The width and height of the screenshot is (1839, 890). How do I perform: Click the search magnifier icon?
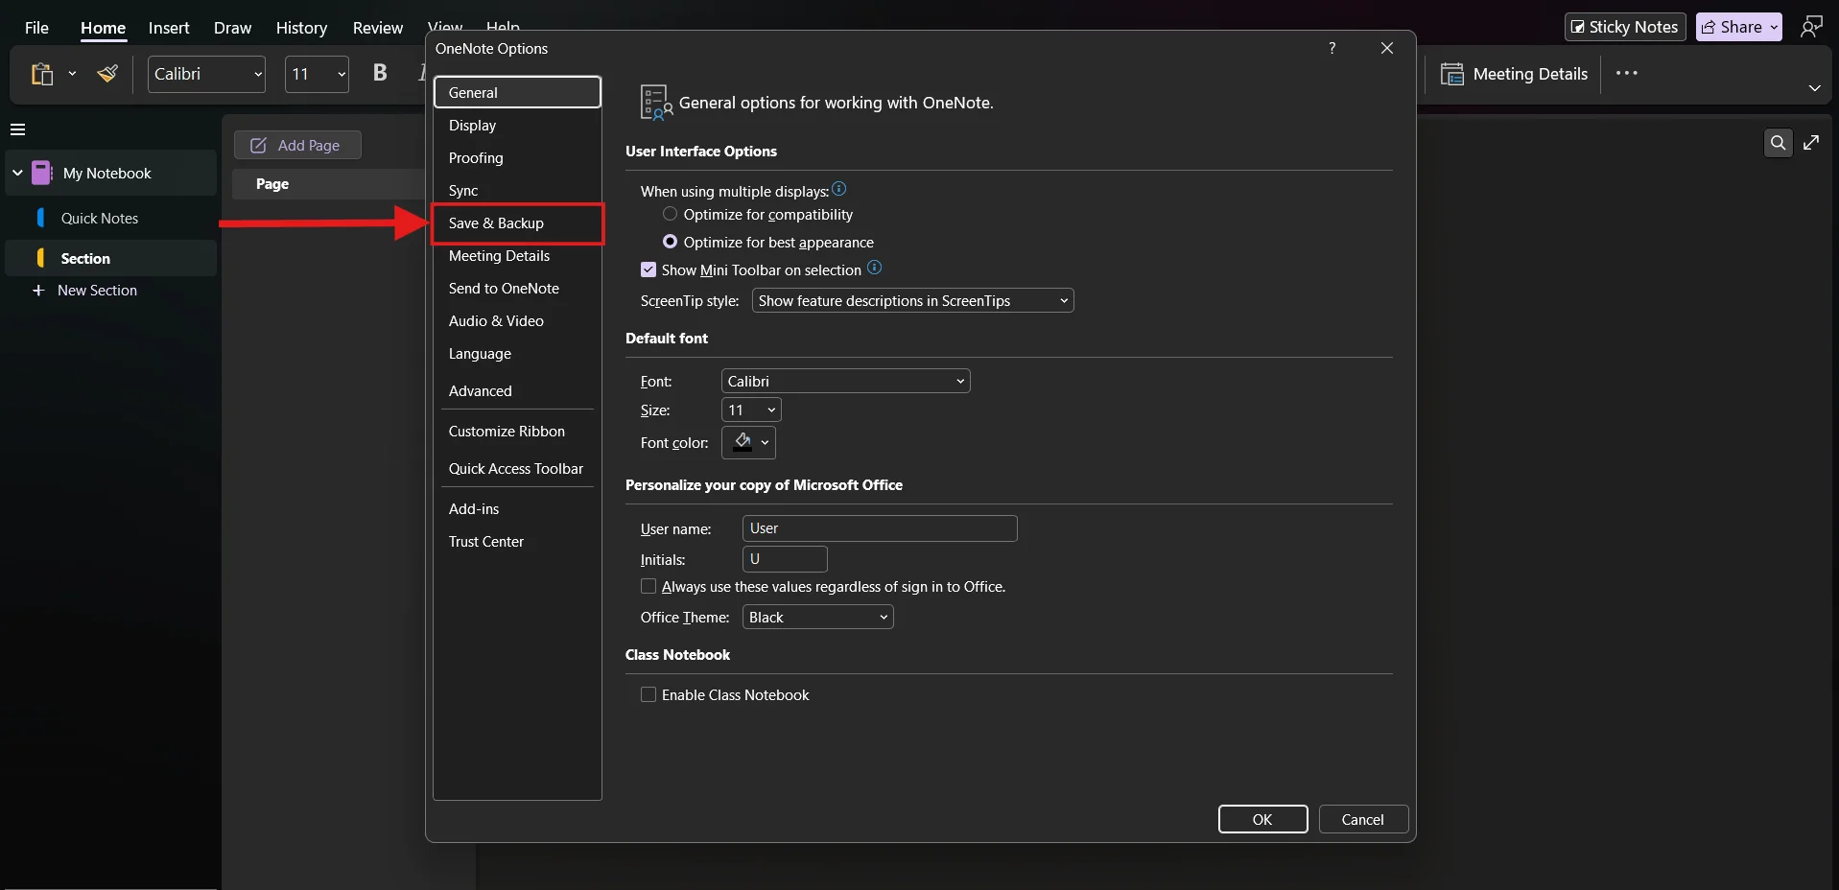click(x=1778, y=143)
